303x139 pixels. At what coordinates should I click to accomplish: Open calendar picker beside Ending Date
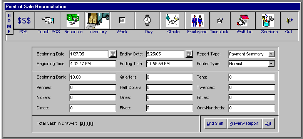pos(189,54)
